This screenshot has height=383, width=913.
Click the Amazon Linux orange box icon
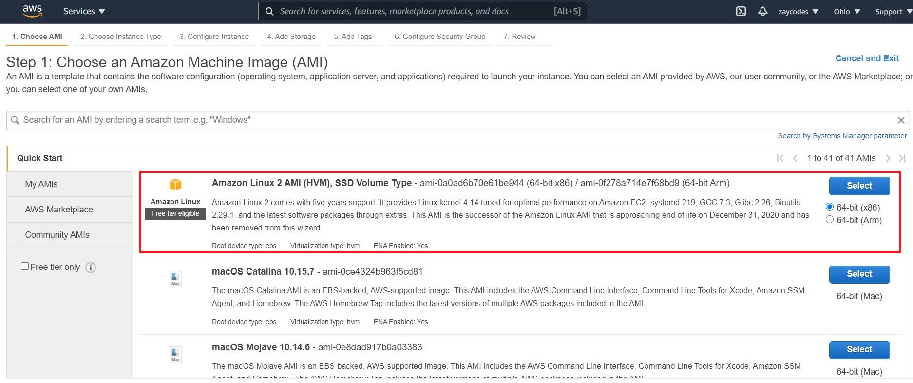click(x=175, y=184)
